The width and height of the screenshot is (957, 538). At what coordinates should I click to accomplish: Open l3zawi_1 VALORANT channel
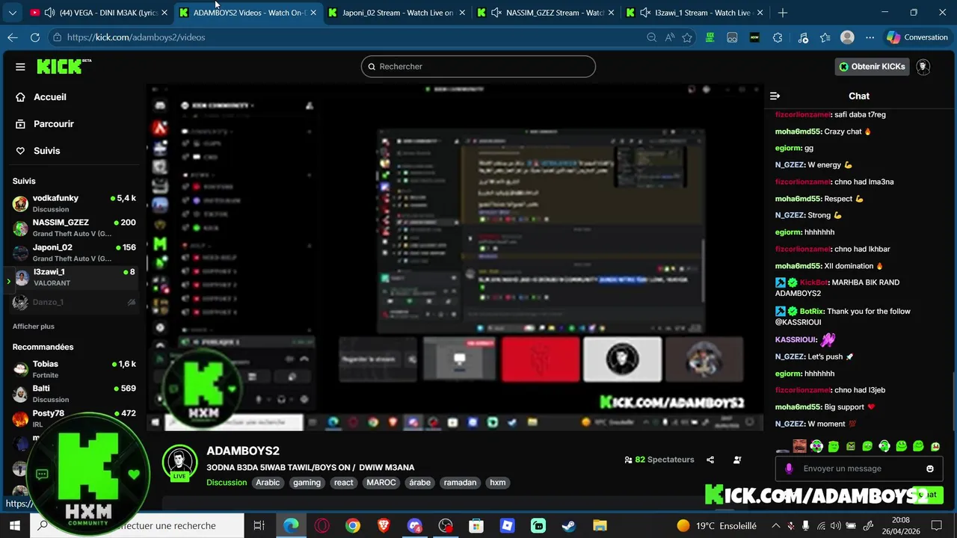[x=73, y=277]
